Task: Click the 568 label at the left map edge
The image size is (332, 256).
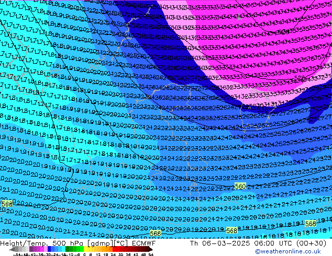Action: click(x=7, y=204)
